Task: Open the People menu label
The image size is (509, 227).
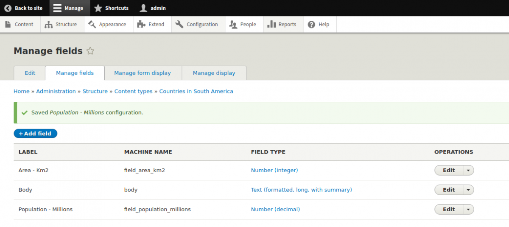Action: tap(248, 25)
